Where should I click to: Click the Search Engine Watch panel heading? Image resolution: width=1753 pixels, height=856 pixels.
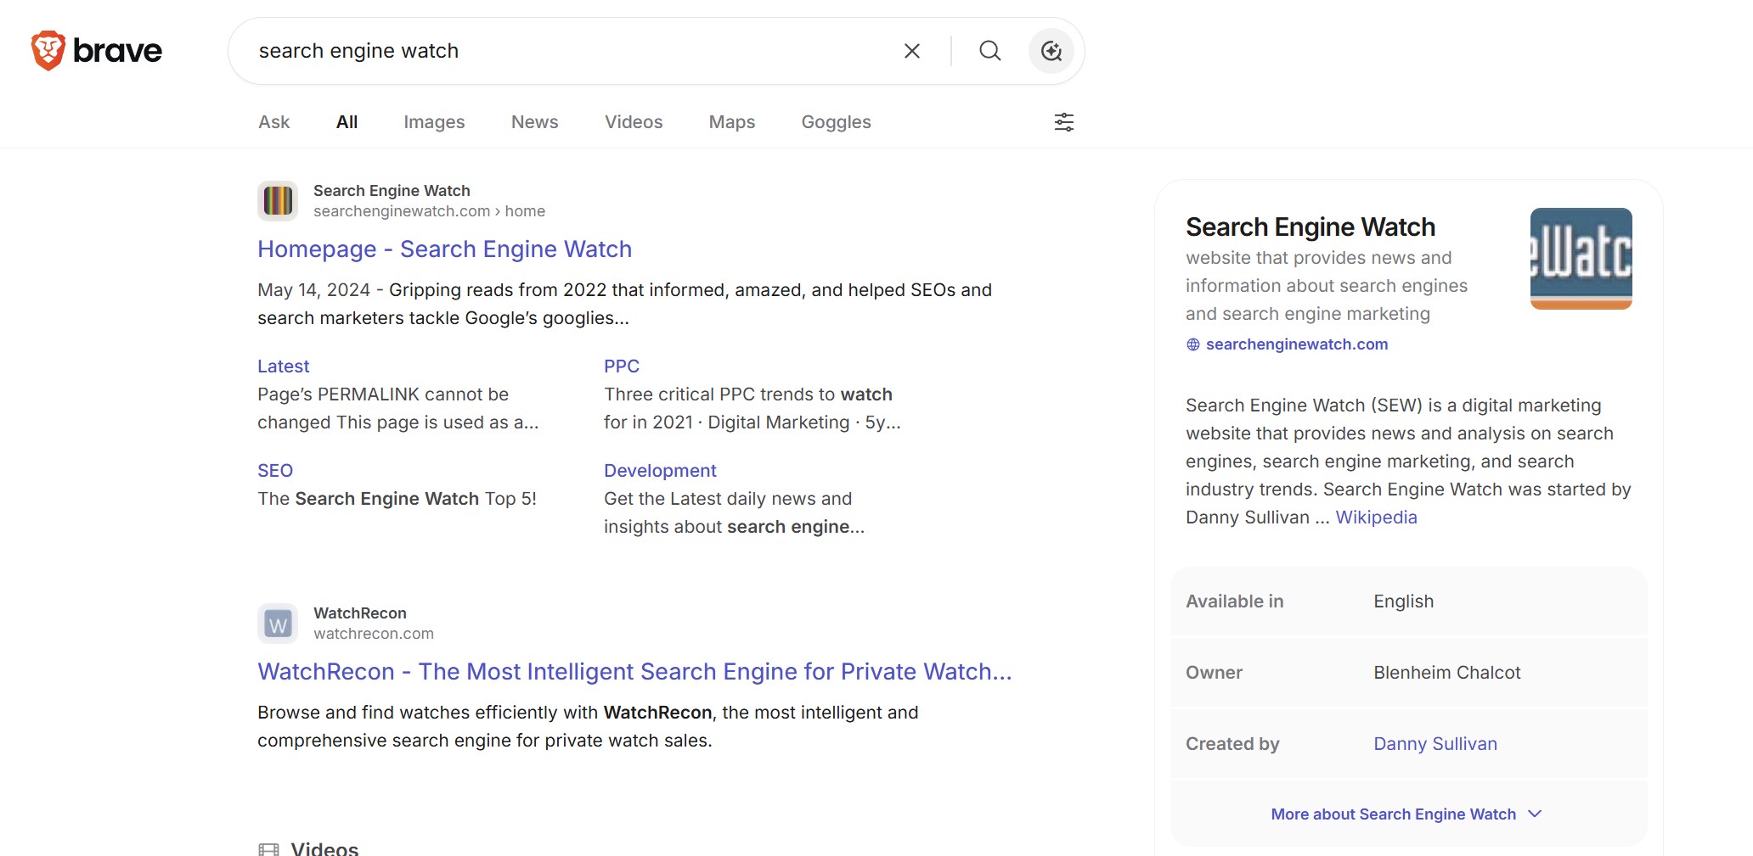[1311, 227]
